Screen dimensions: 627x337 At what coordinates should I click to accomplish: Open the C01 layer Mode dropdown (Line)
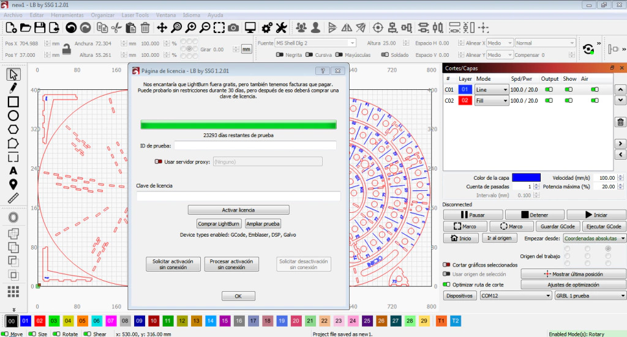[491, 90]
